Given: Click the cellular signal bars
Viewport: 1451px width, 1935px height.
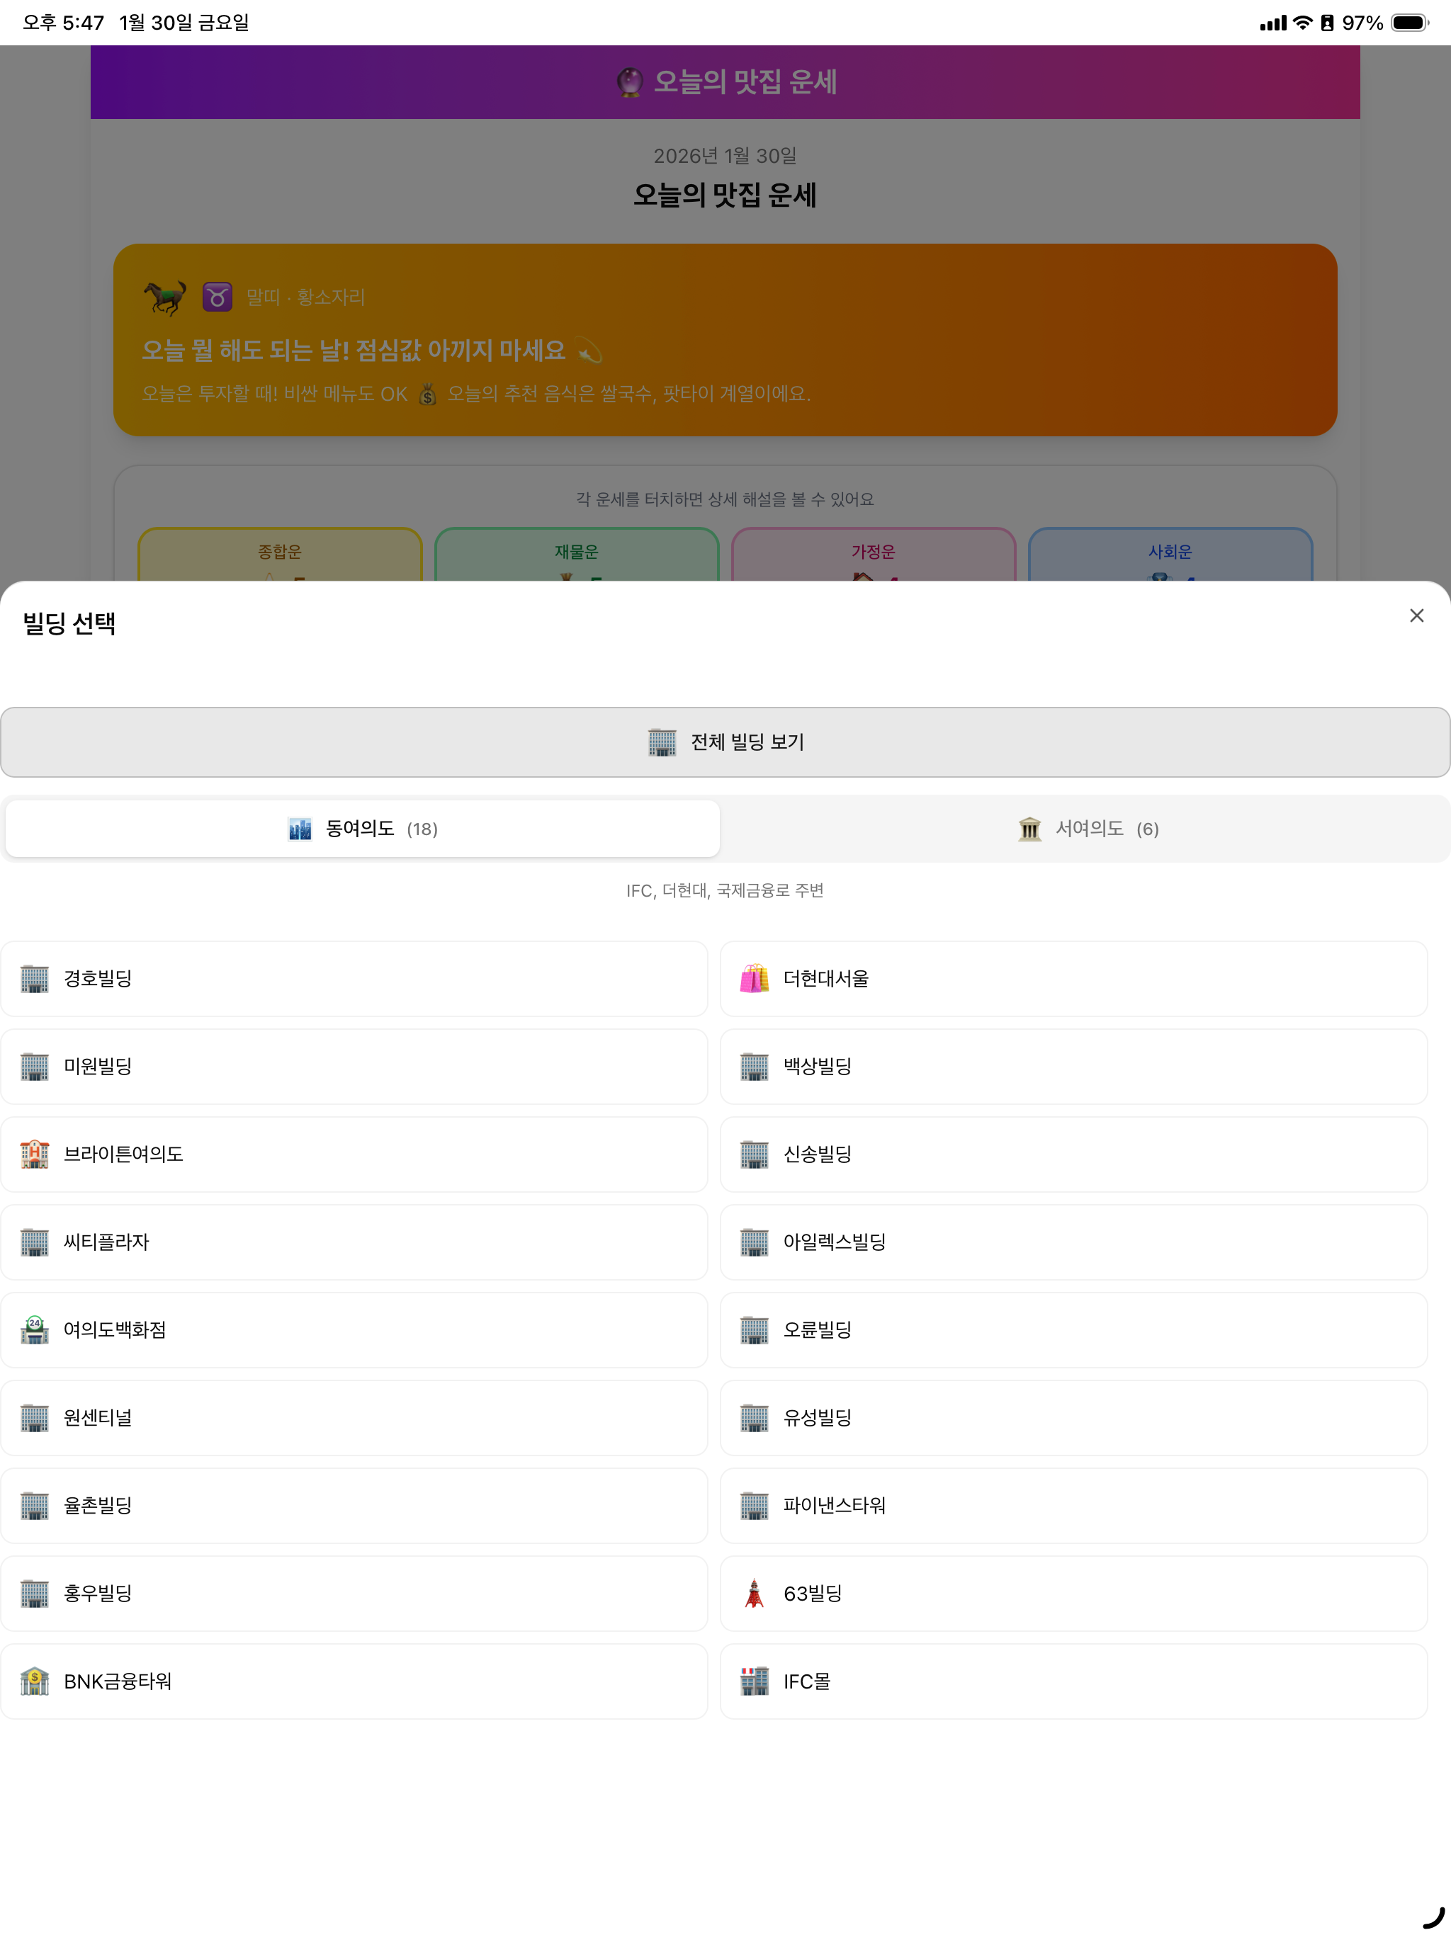Looking at the screenshot, I should pos(1273,23).
